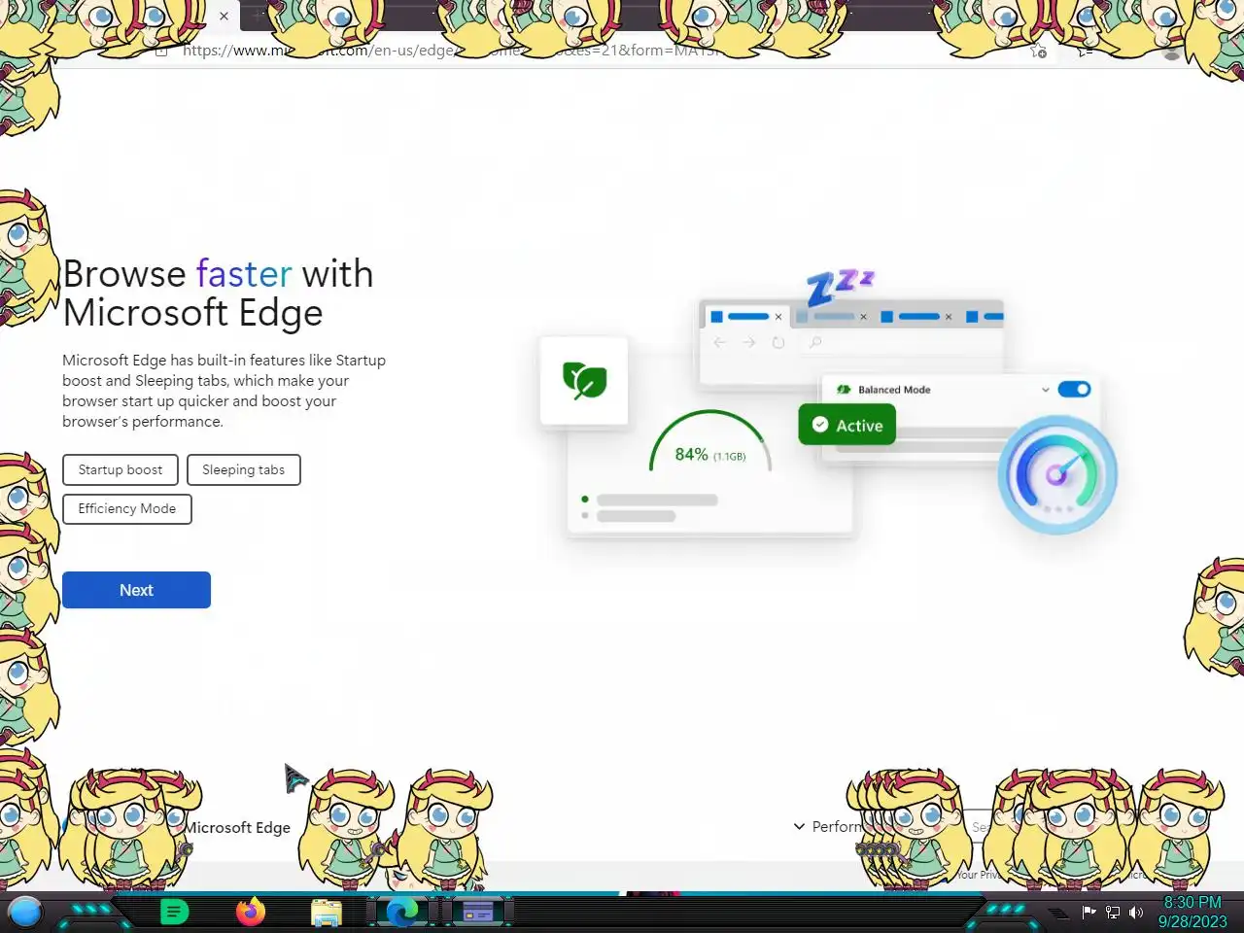This screenshot has width=1244, height=933.
Task: Click the blue ZZZ sleeping icon
Action: point(840,288)
